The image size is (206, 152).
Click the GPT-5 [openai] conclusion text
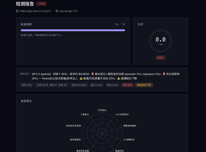pyautogui.click(x=41, y=74)
